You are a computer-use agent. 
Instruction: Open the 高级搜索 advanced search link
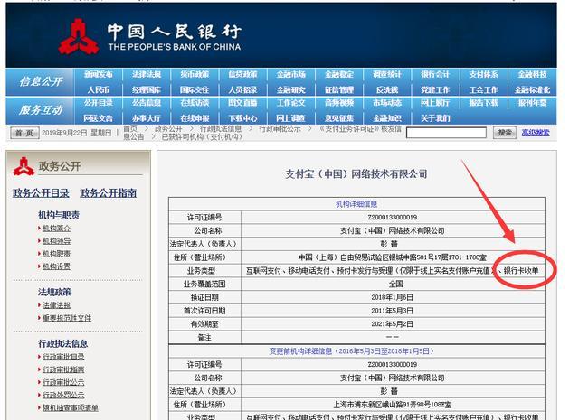point(535,133)
